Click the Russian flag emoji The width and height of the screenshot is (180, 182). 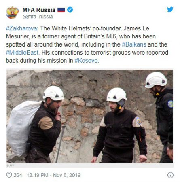point(61,10)
